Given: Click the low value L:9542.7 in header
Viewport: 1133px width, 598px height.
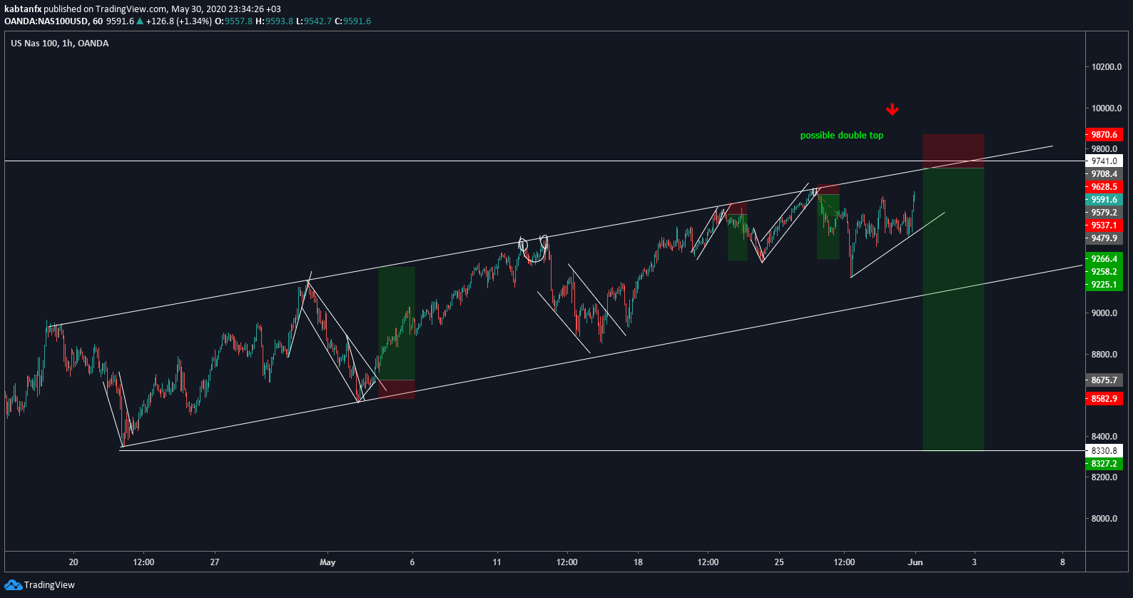Looking at the screenshot, I should [x=314, y=21].
